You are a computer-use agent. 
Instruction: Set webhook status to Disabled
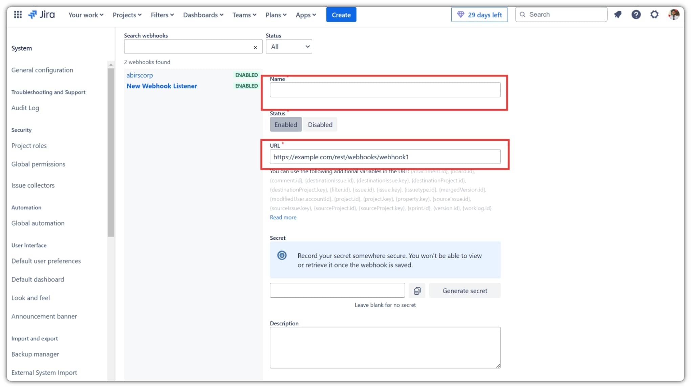coord(320,124)
